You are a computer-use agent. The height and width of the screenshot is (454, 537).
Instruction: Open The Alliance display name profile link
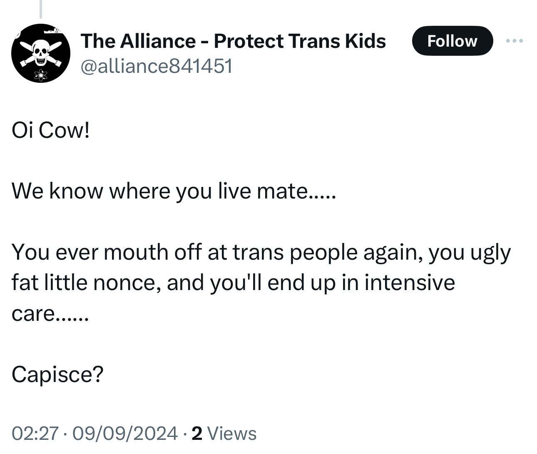138,41
